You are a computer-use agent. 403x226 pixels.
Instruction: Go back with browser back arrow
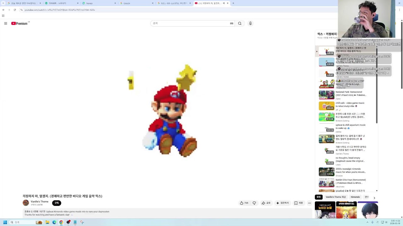(x=3, y=10)
